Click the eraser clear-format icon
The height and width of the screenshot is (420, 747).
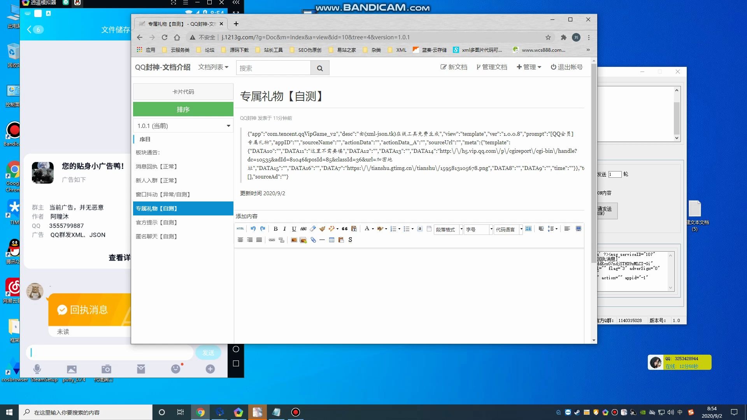click(313, 229)
